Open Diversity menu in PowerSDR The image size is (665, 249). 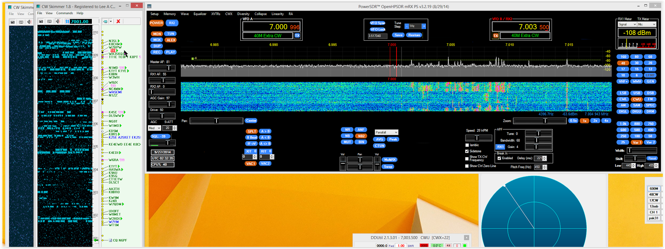click(x=244, y=14)
